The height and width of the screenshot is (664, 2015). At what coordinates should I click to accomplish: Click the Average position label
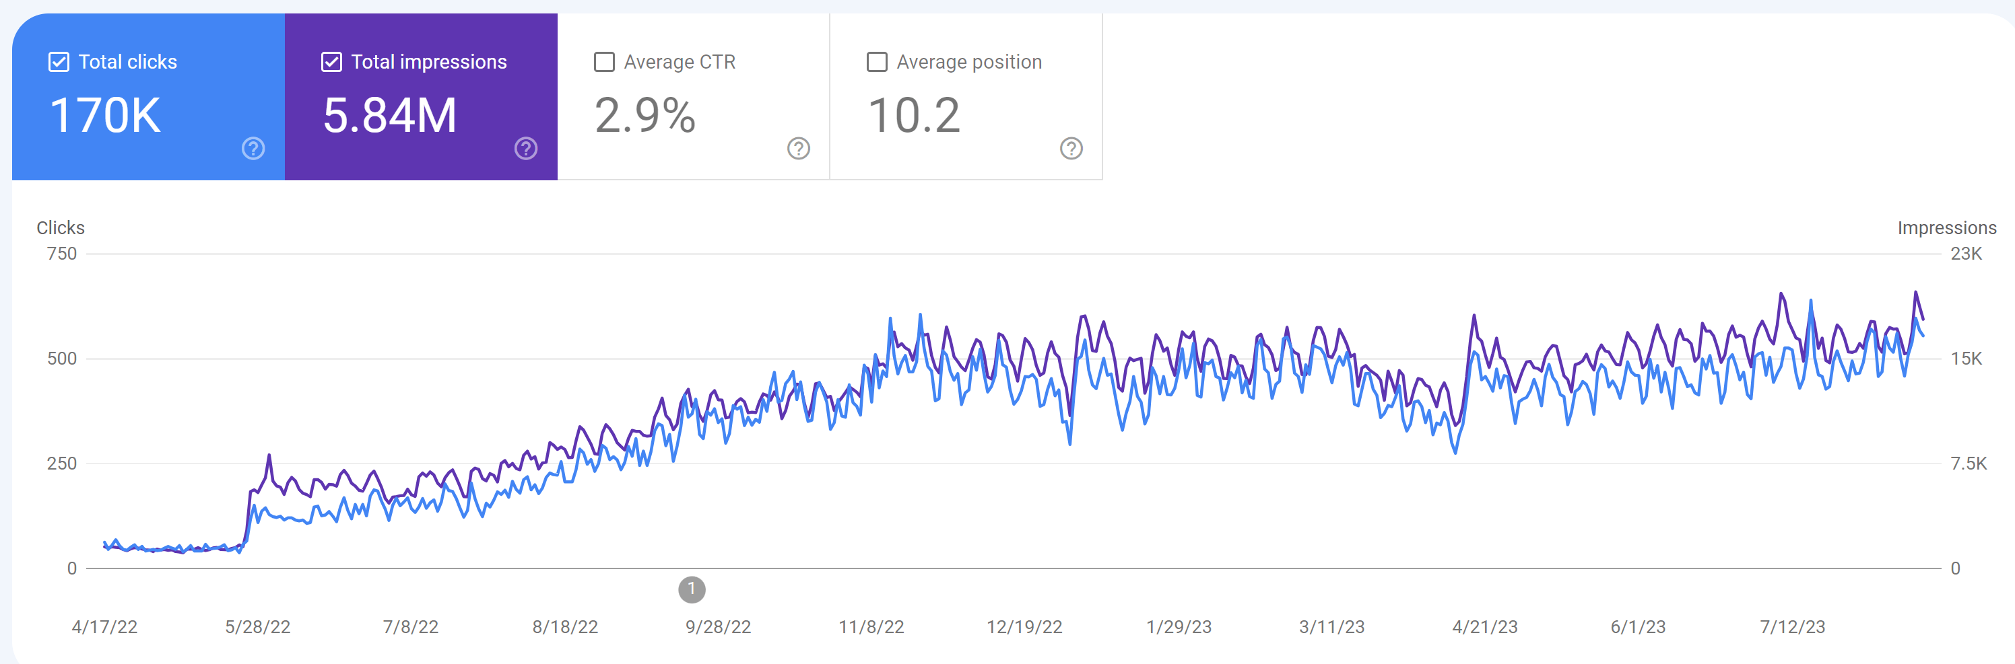pyautogui.click(x=969, y=62)
